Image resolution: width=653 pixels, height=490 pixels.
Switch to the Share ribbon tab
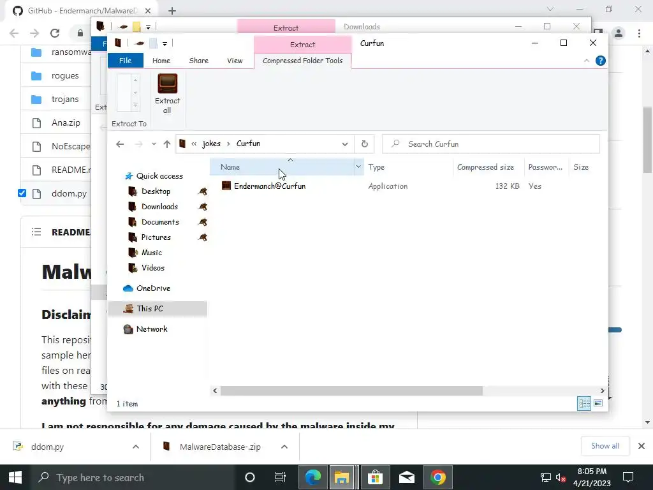[199, 61]
